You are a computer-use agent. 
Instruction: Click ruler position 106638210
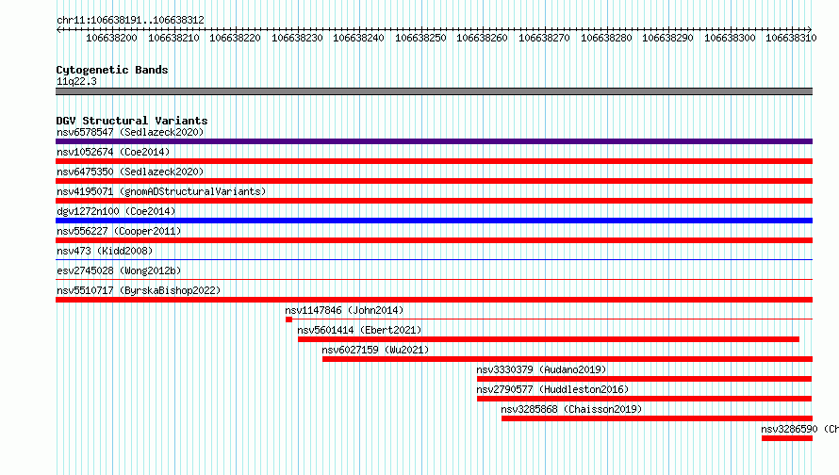[173, 38]
